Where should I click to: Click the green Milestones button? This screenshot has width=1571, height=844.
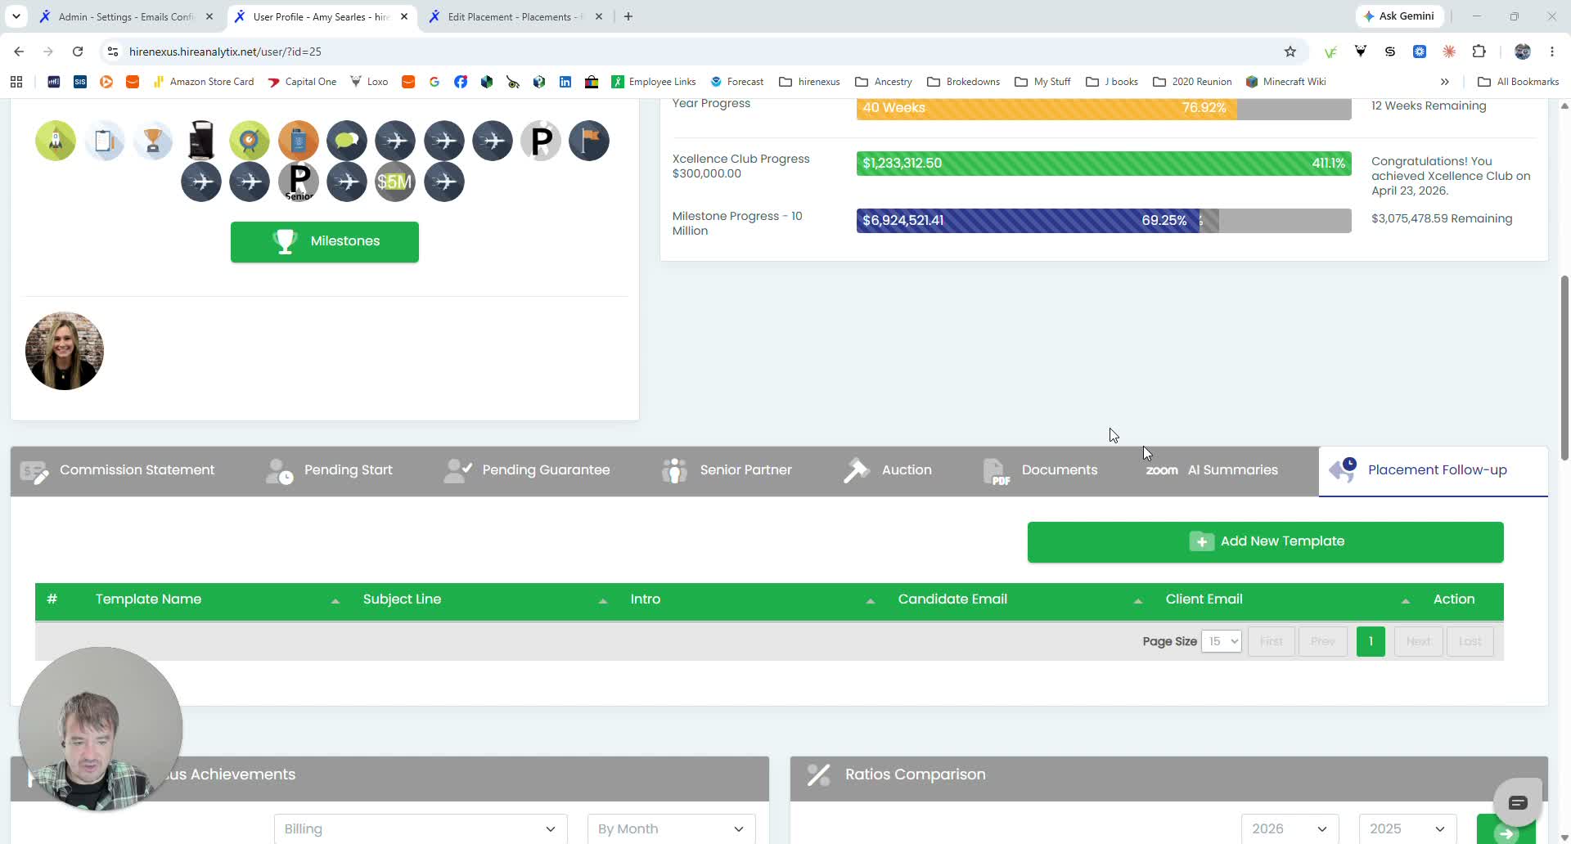coord(325,241)
